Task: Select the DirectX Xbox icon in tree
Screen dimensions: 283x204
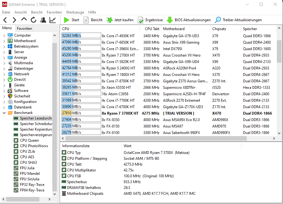Action: click(10, 80)
